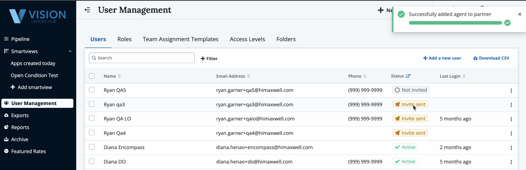The height and width of the screenshot is (170, 526).
Task: Collapse the sidebar with the arrow icon
Action: click(x=87, y=10)
